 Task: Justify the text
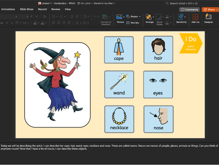coord(69,23)
